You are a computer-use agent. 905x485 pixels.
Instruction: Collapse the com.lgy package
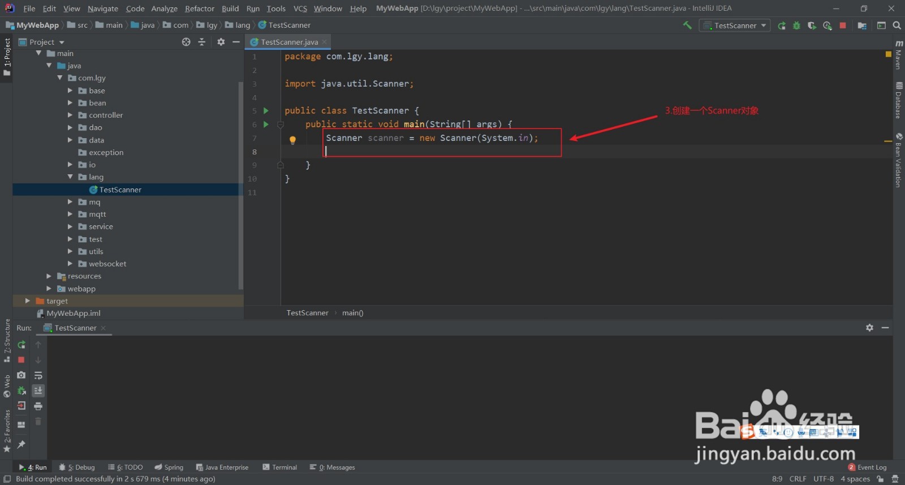59,78
